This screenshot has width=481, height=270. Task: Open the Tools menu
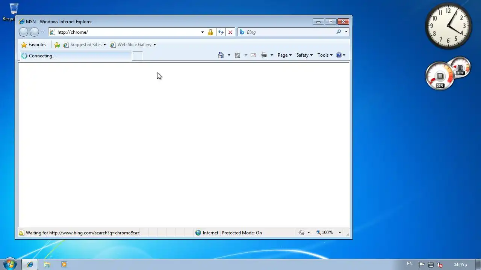coord(325,55)
